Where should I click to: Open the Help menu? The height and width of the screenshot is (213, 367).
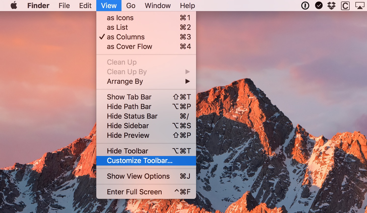(x=188, y=6)
